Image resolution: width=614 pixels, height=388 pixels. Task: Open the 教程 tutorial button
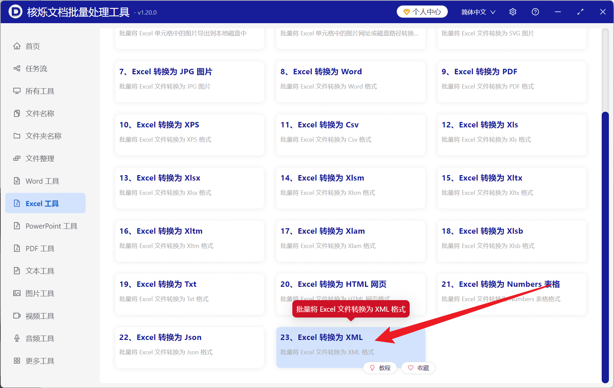[380, 368]
